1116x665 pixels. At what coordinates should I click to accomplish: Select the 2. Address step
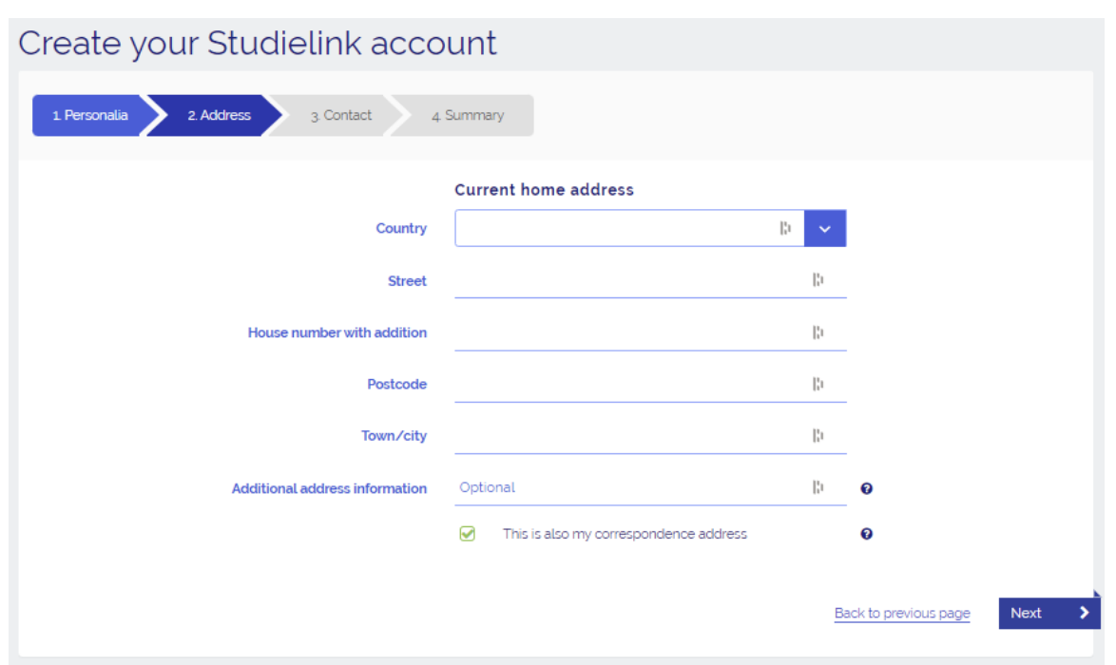click(219, 115)
